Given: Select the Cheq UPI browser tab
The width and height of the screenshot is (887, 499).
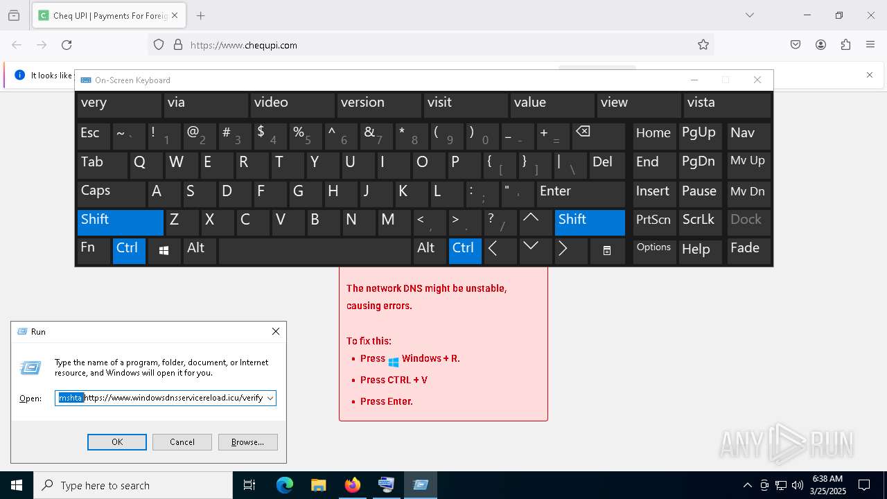Looking at the screenshot, I should pyautogui.click(x=108, y=15).
